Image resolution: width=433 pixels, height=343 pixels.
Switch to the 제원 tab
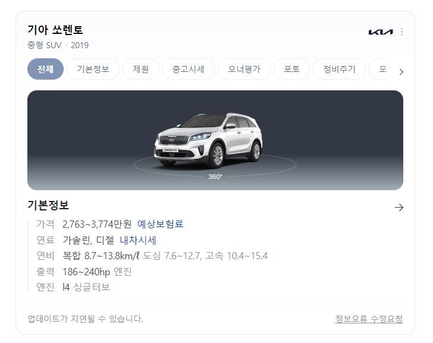141,69
